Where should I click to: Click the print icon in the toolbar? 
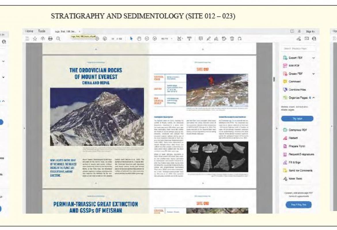pyautogui.click(x=50, y=39)
